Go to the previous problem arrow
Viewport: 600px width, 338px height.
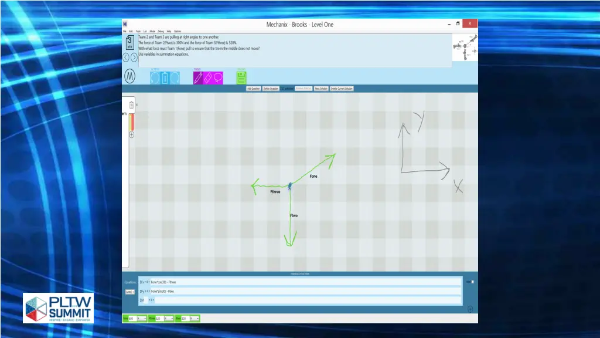[126, 58]
